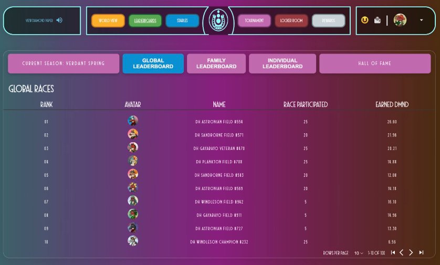The width and height of the screenshot is (440, 265).
Task: Click avatar of DH Gayarayo Veteran #470
Action: click(133, 147)
